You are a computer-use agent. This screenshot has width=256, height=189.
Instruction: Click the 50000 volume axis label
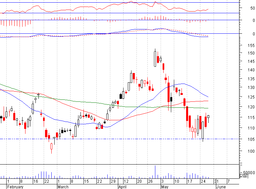click(249, 172)
